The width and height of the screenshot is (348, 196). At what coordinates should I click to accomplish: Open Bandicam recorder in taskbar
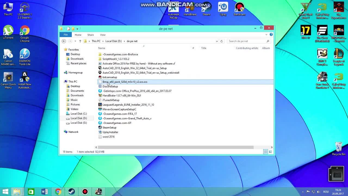[85, 192]
